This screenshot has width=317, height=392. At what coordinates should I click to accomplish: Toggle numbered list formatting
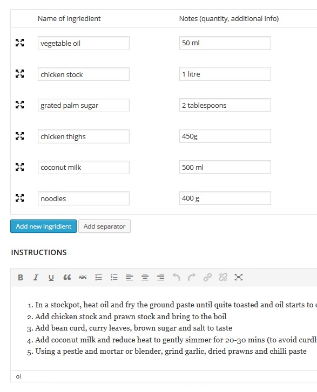pos(114,277)
